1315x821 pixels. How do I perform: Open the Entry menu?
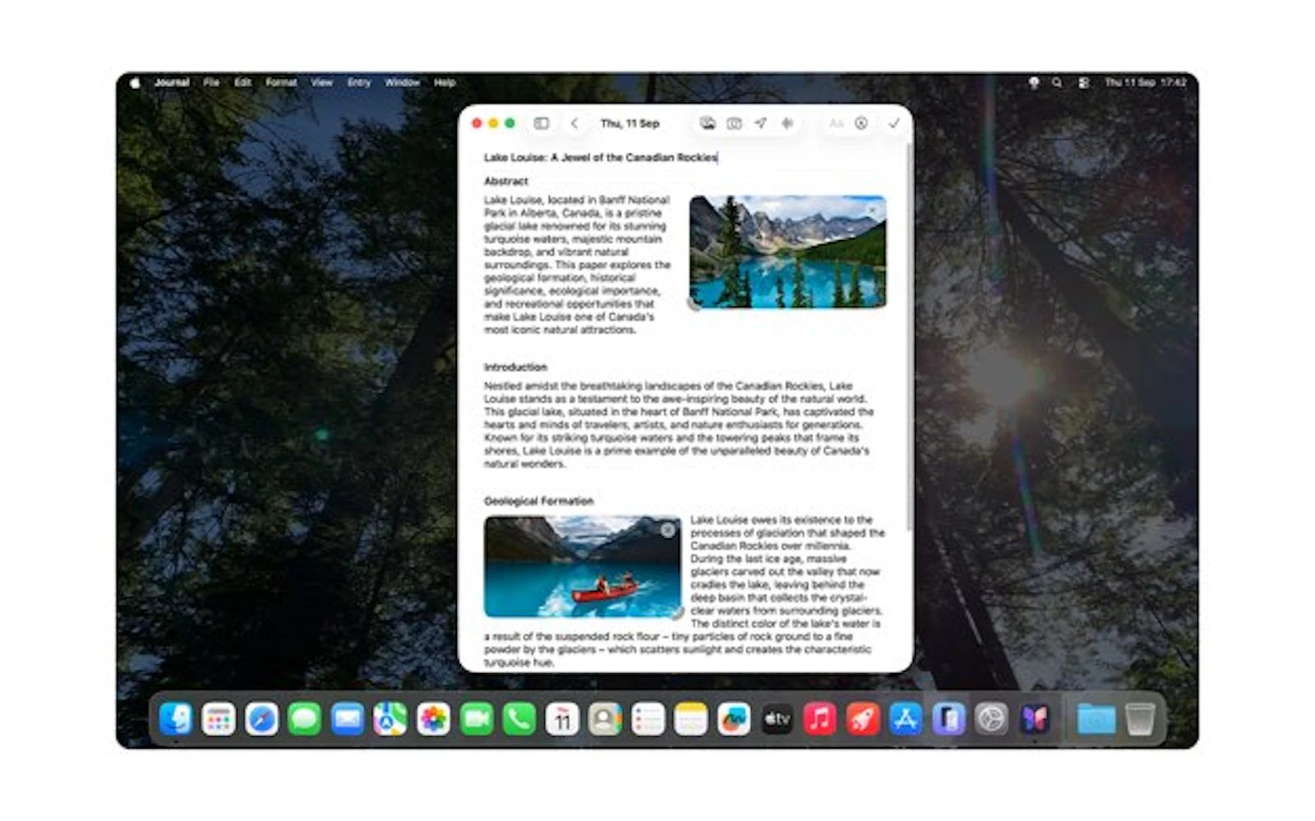[x=359, y=82]
